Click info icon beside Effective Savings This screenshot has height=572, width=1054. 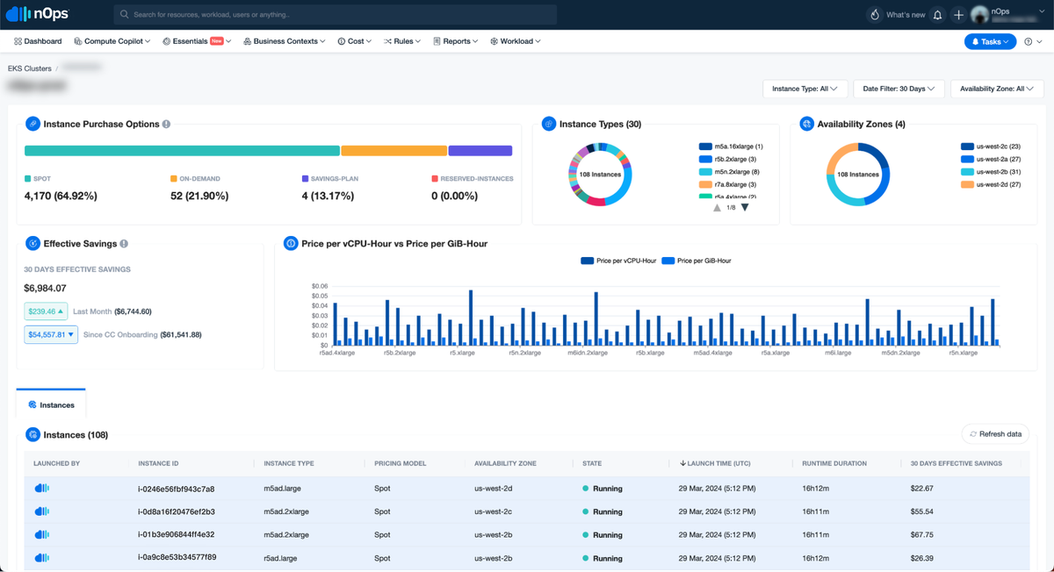124,244
